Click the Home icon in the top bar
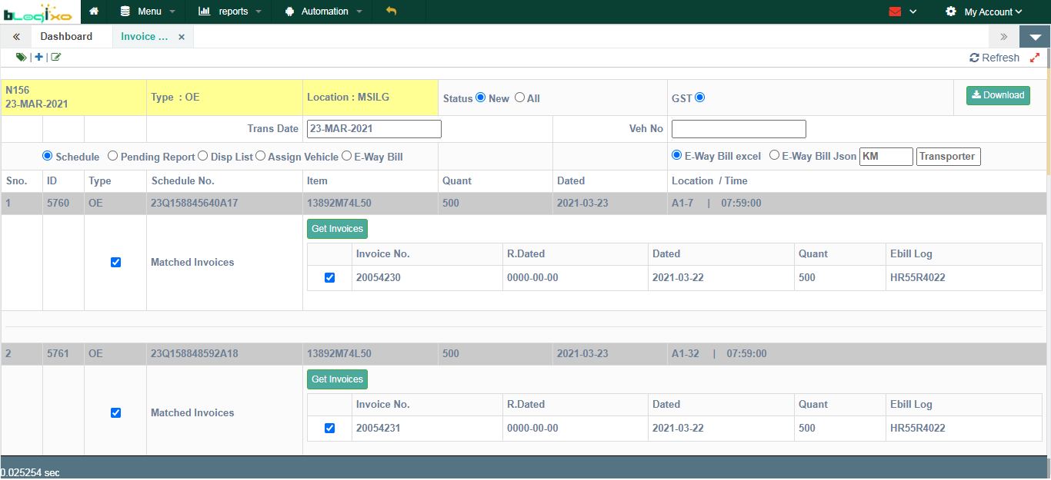 94,12
